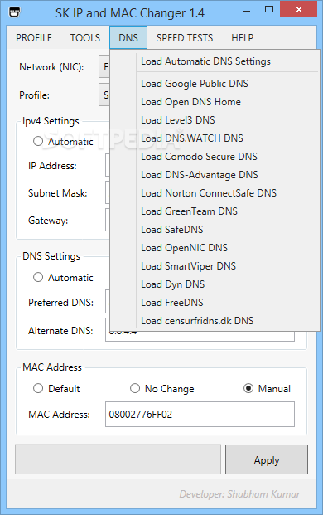Select Automatic radio under DNS Settings

click(x=38, y=277)
